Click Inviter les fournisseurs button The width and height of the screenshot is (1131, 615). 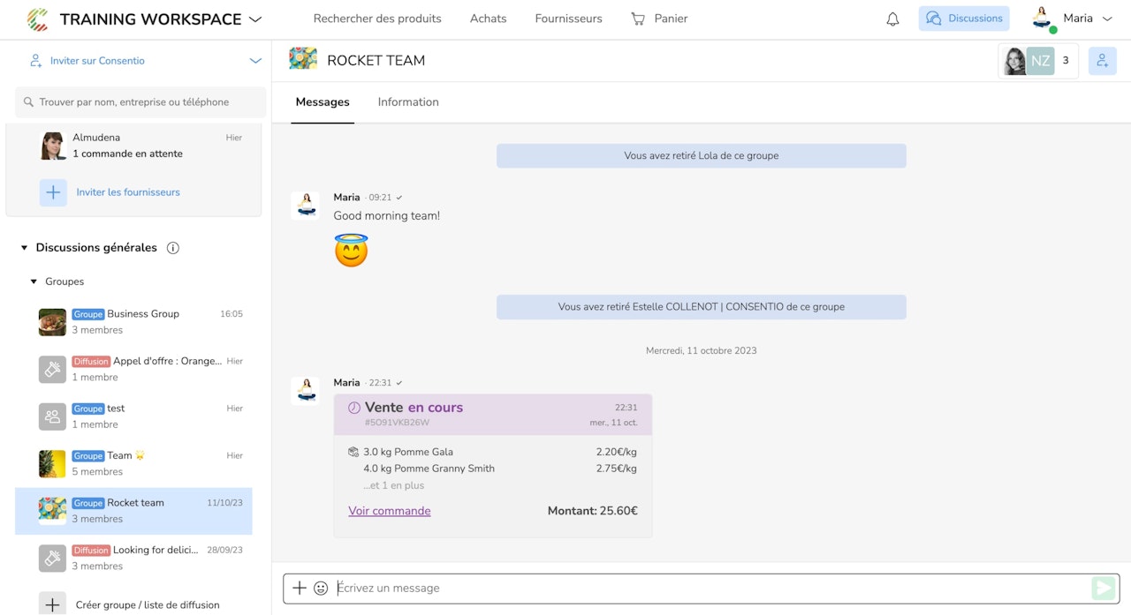[127, 192]
